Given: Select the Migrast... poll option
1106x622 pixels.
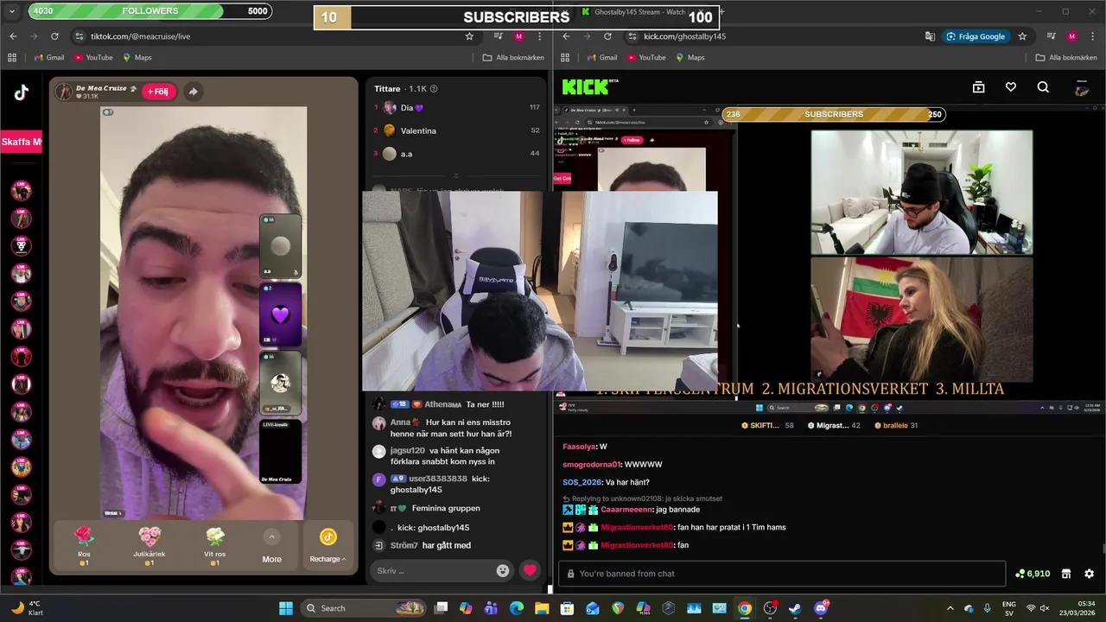Looking at the screenshot, I should pos(834,425).
